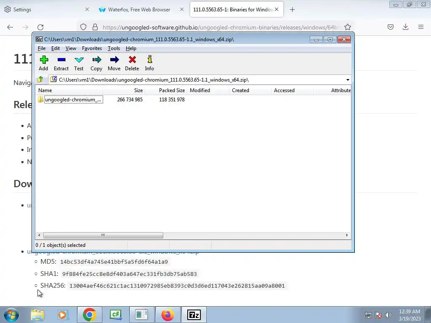Sort by Packed Size column
Screen dimensions: 431x323
(166, 90)
